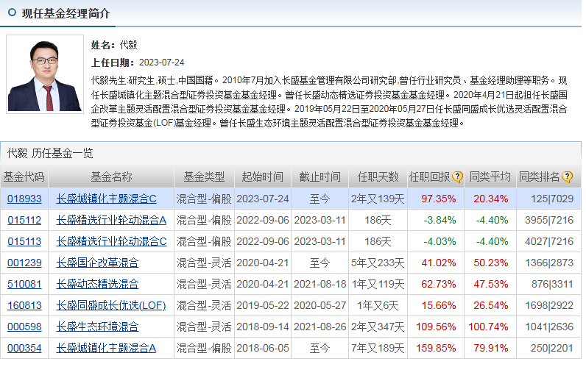Click the 79.91% peer average cell
This screenshot has height=367, width=586.
point(491,348)
